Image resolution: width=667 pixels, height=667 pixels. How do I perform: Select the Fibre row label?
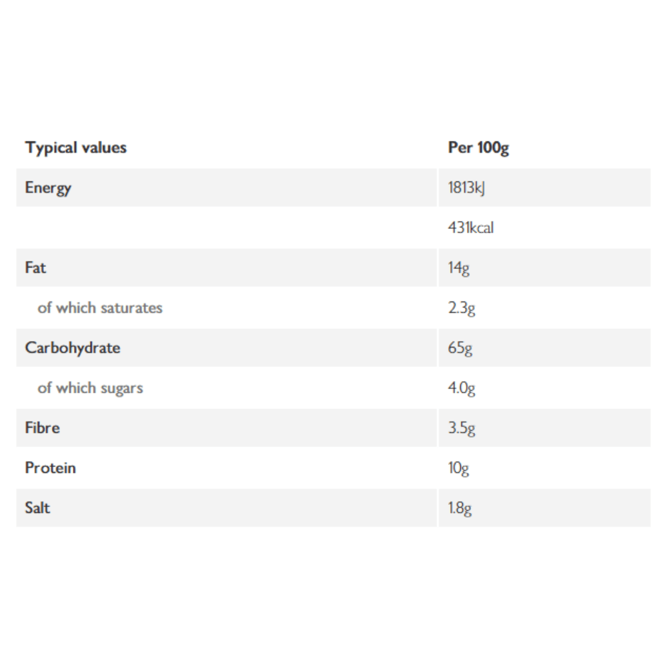click(43, 428)
